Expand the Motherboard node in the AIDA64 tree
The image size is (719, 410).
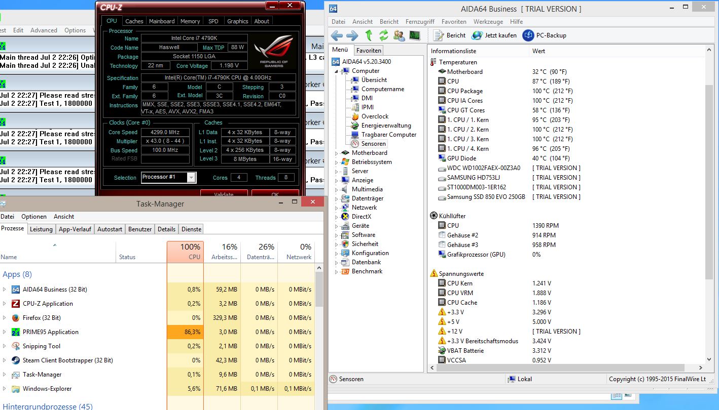pos(336,153)
